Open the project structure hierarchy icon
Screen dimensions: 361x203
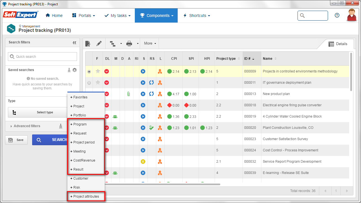[113, 43]
